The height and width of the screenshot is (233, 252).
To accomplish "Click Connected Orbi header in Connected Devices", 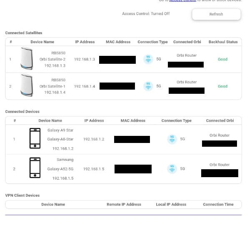I will coord(220,120).
